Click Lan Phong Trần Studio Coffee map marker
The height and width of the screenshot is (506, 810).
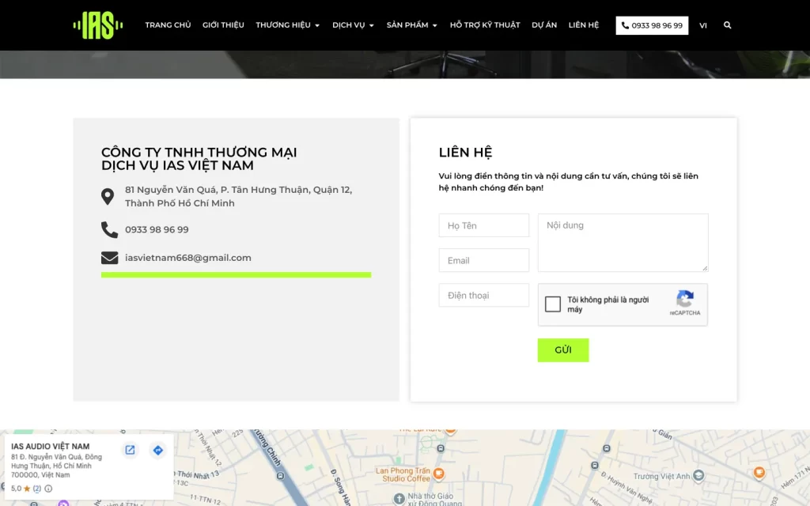[x=438, y=473]
